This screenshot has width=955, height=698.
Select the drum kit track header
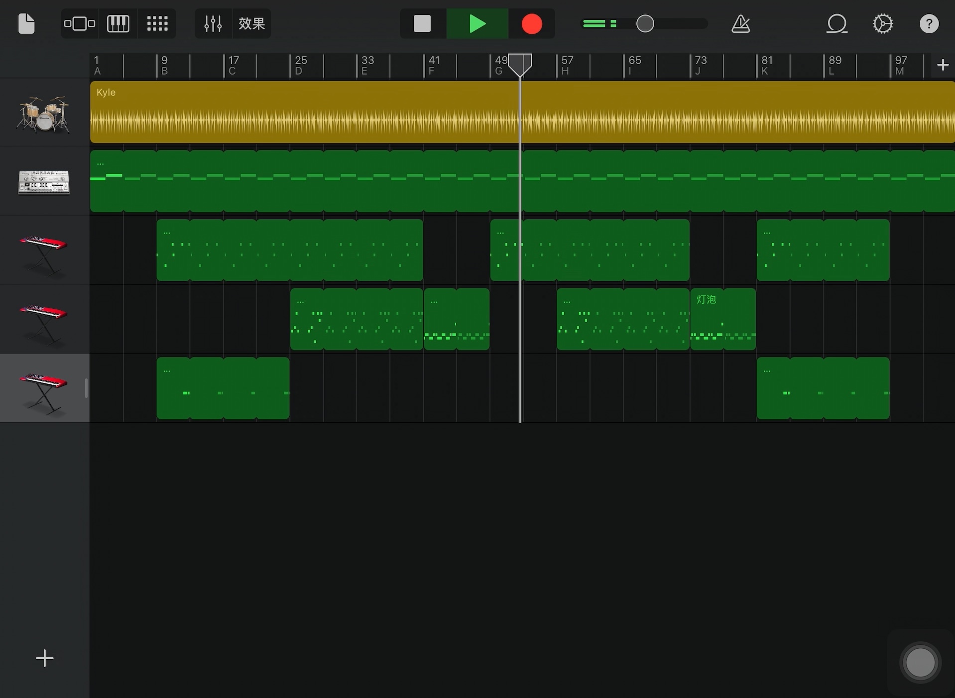[44, 113]
